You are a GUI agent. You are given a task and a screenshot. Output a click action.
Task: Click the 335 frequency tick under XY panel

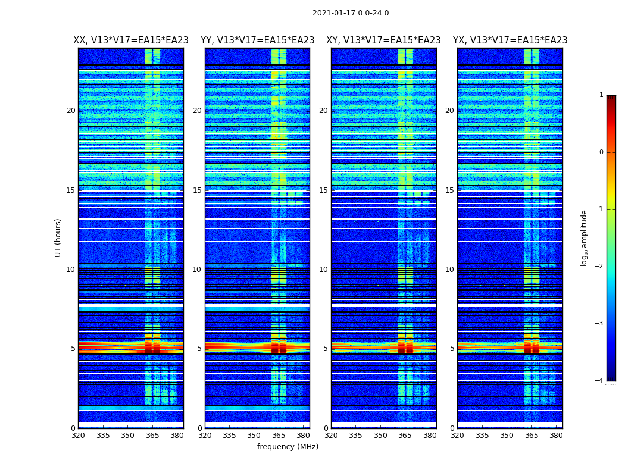click(356, 436)
